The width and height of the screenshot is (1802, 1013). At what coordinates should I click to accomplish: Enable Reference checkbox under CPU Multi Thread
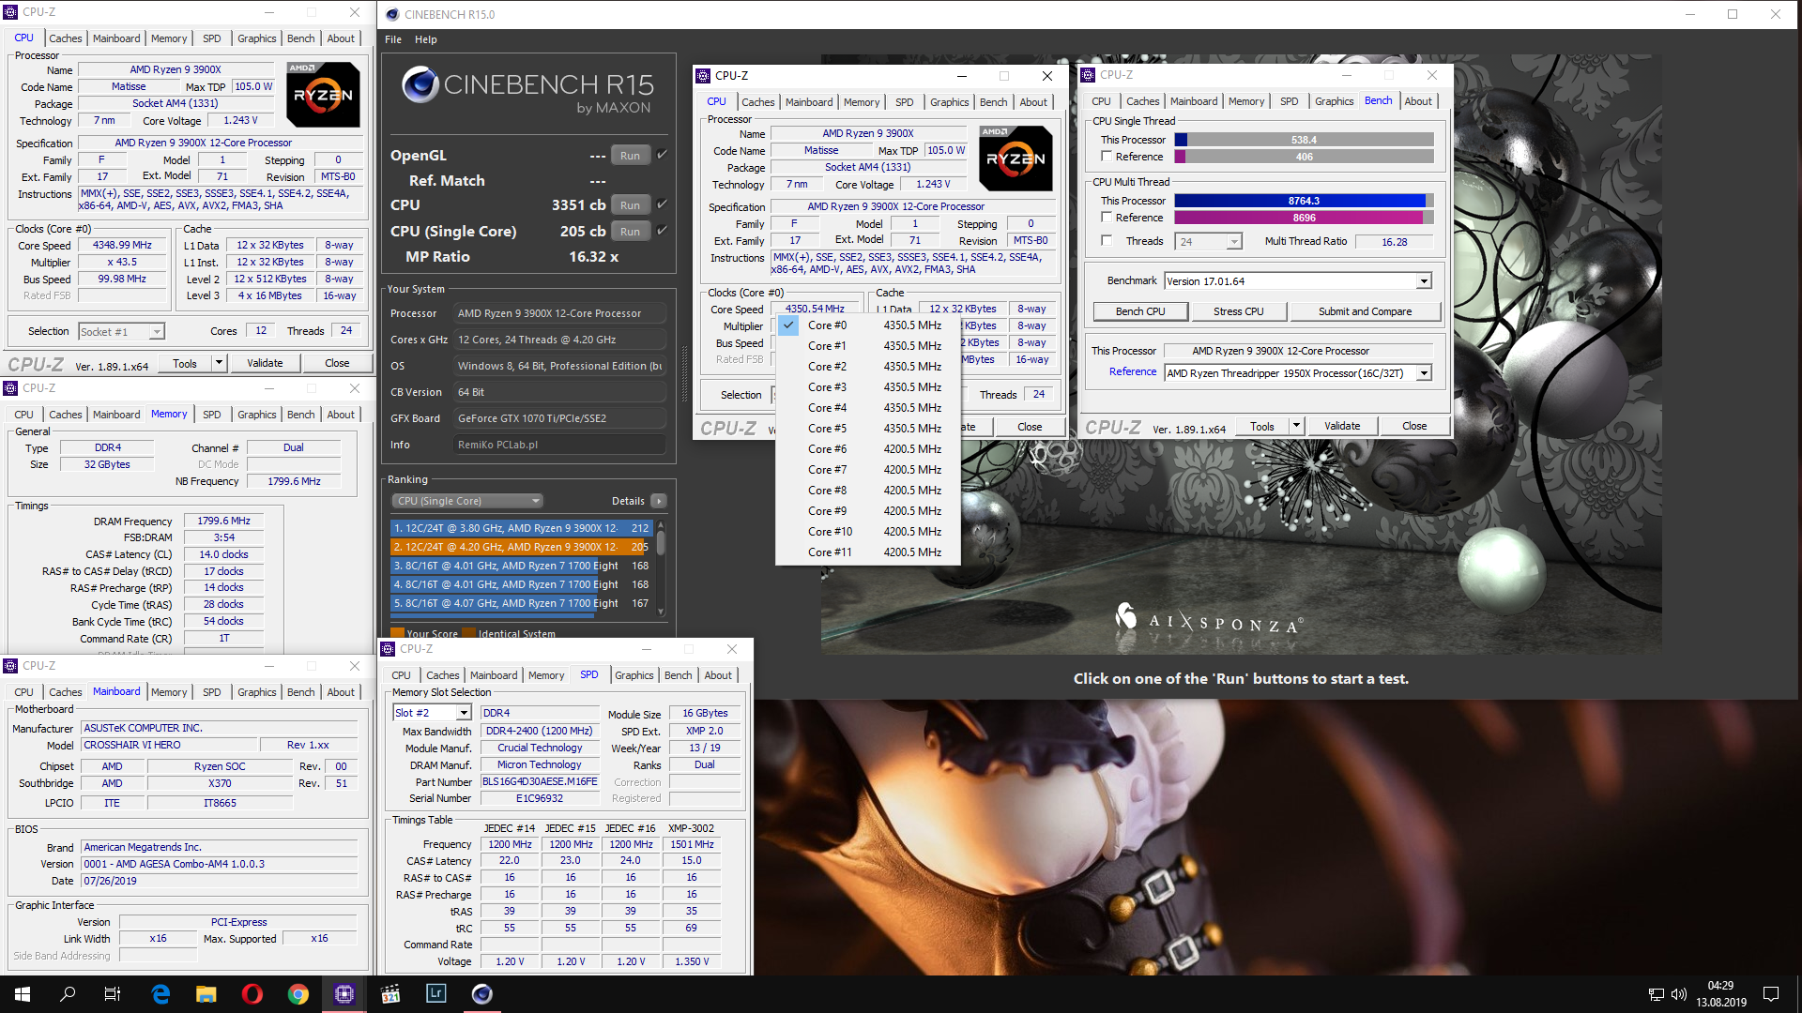[1107, 218]
